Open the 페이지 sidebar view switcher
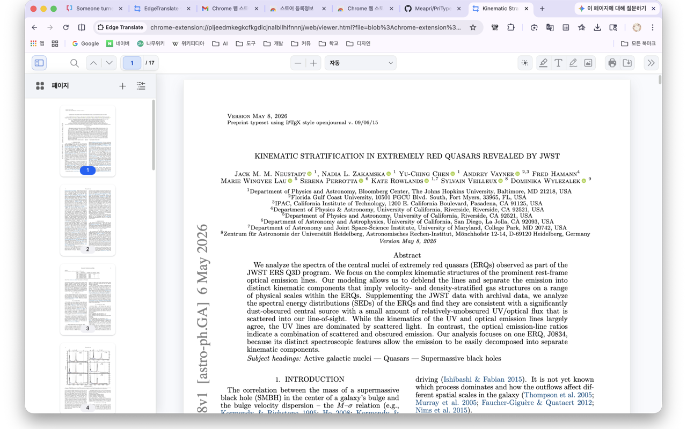This screenshot has height=429, width=687. 40,86
